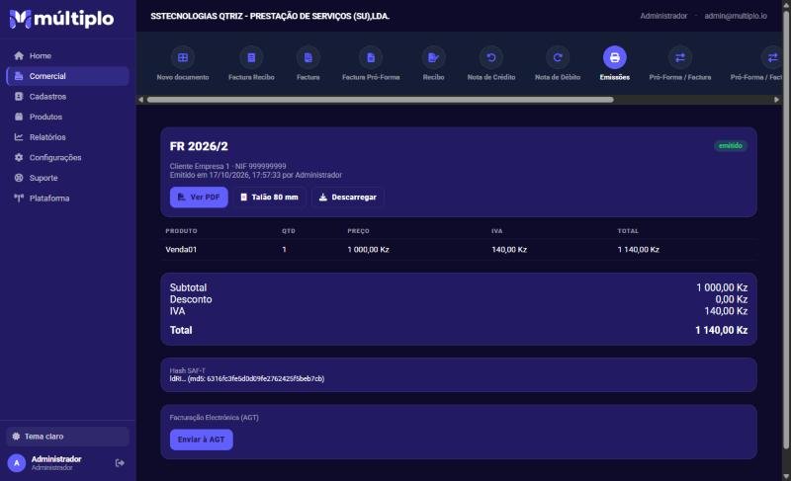The image size is (791, 481).
Task: Click the company name header text
Action: point(270,16)
